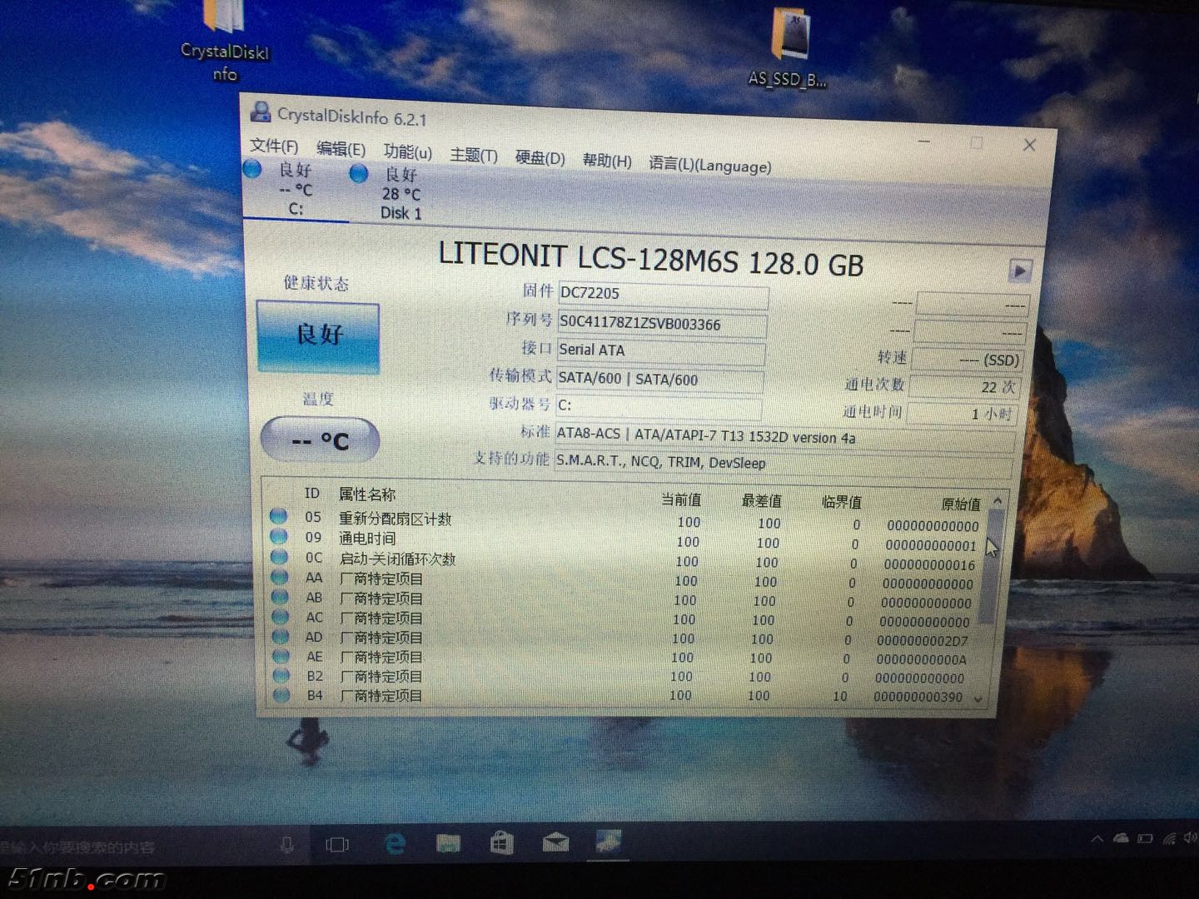The width and height of the screenshot is (1199, 899).
Task: Open Task View from the taskbar
Action: (337, 845)
